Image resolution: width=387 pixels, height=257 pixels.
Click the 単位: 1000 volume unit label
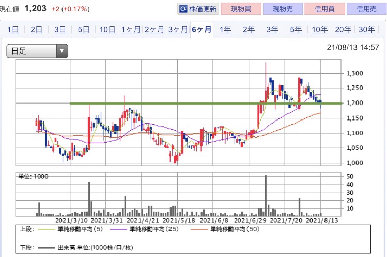coord(34,176)
